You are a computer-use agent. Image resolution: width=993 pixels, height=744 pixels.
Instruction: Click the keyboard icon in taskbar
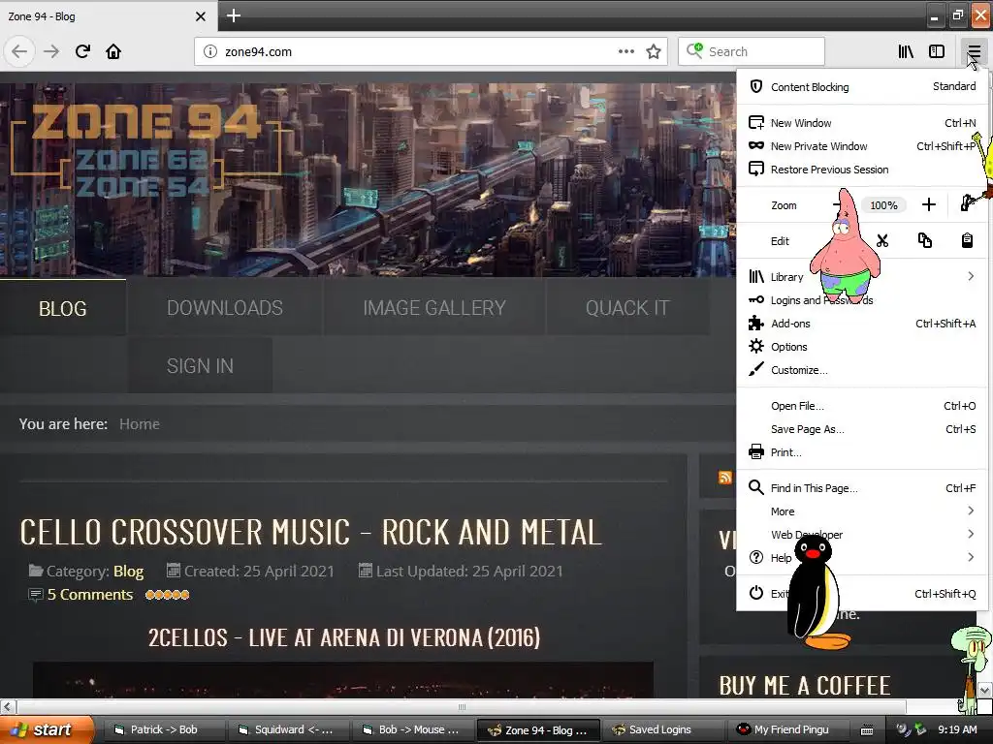tap(867, 730)
